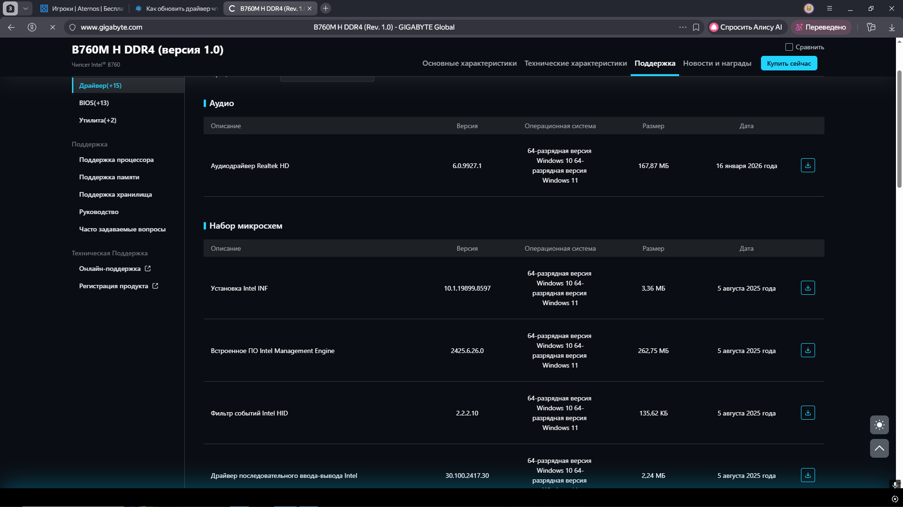
Task: Stop page loading with the X button
Action: [53, 27]
